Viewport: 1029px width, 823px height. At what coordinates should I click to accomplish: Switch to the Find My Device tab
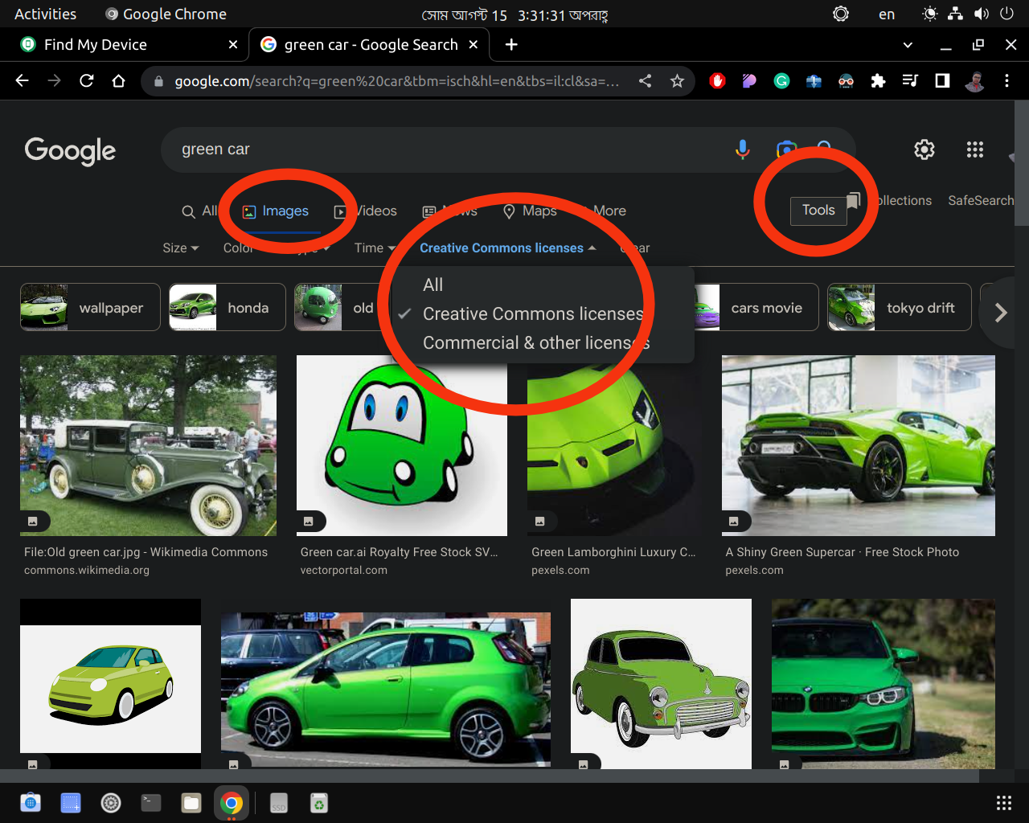[x=95, y=45]
